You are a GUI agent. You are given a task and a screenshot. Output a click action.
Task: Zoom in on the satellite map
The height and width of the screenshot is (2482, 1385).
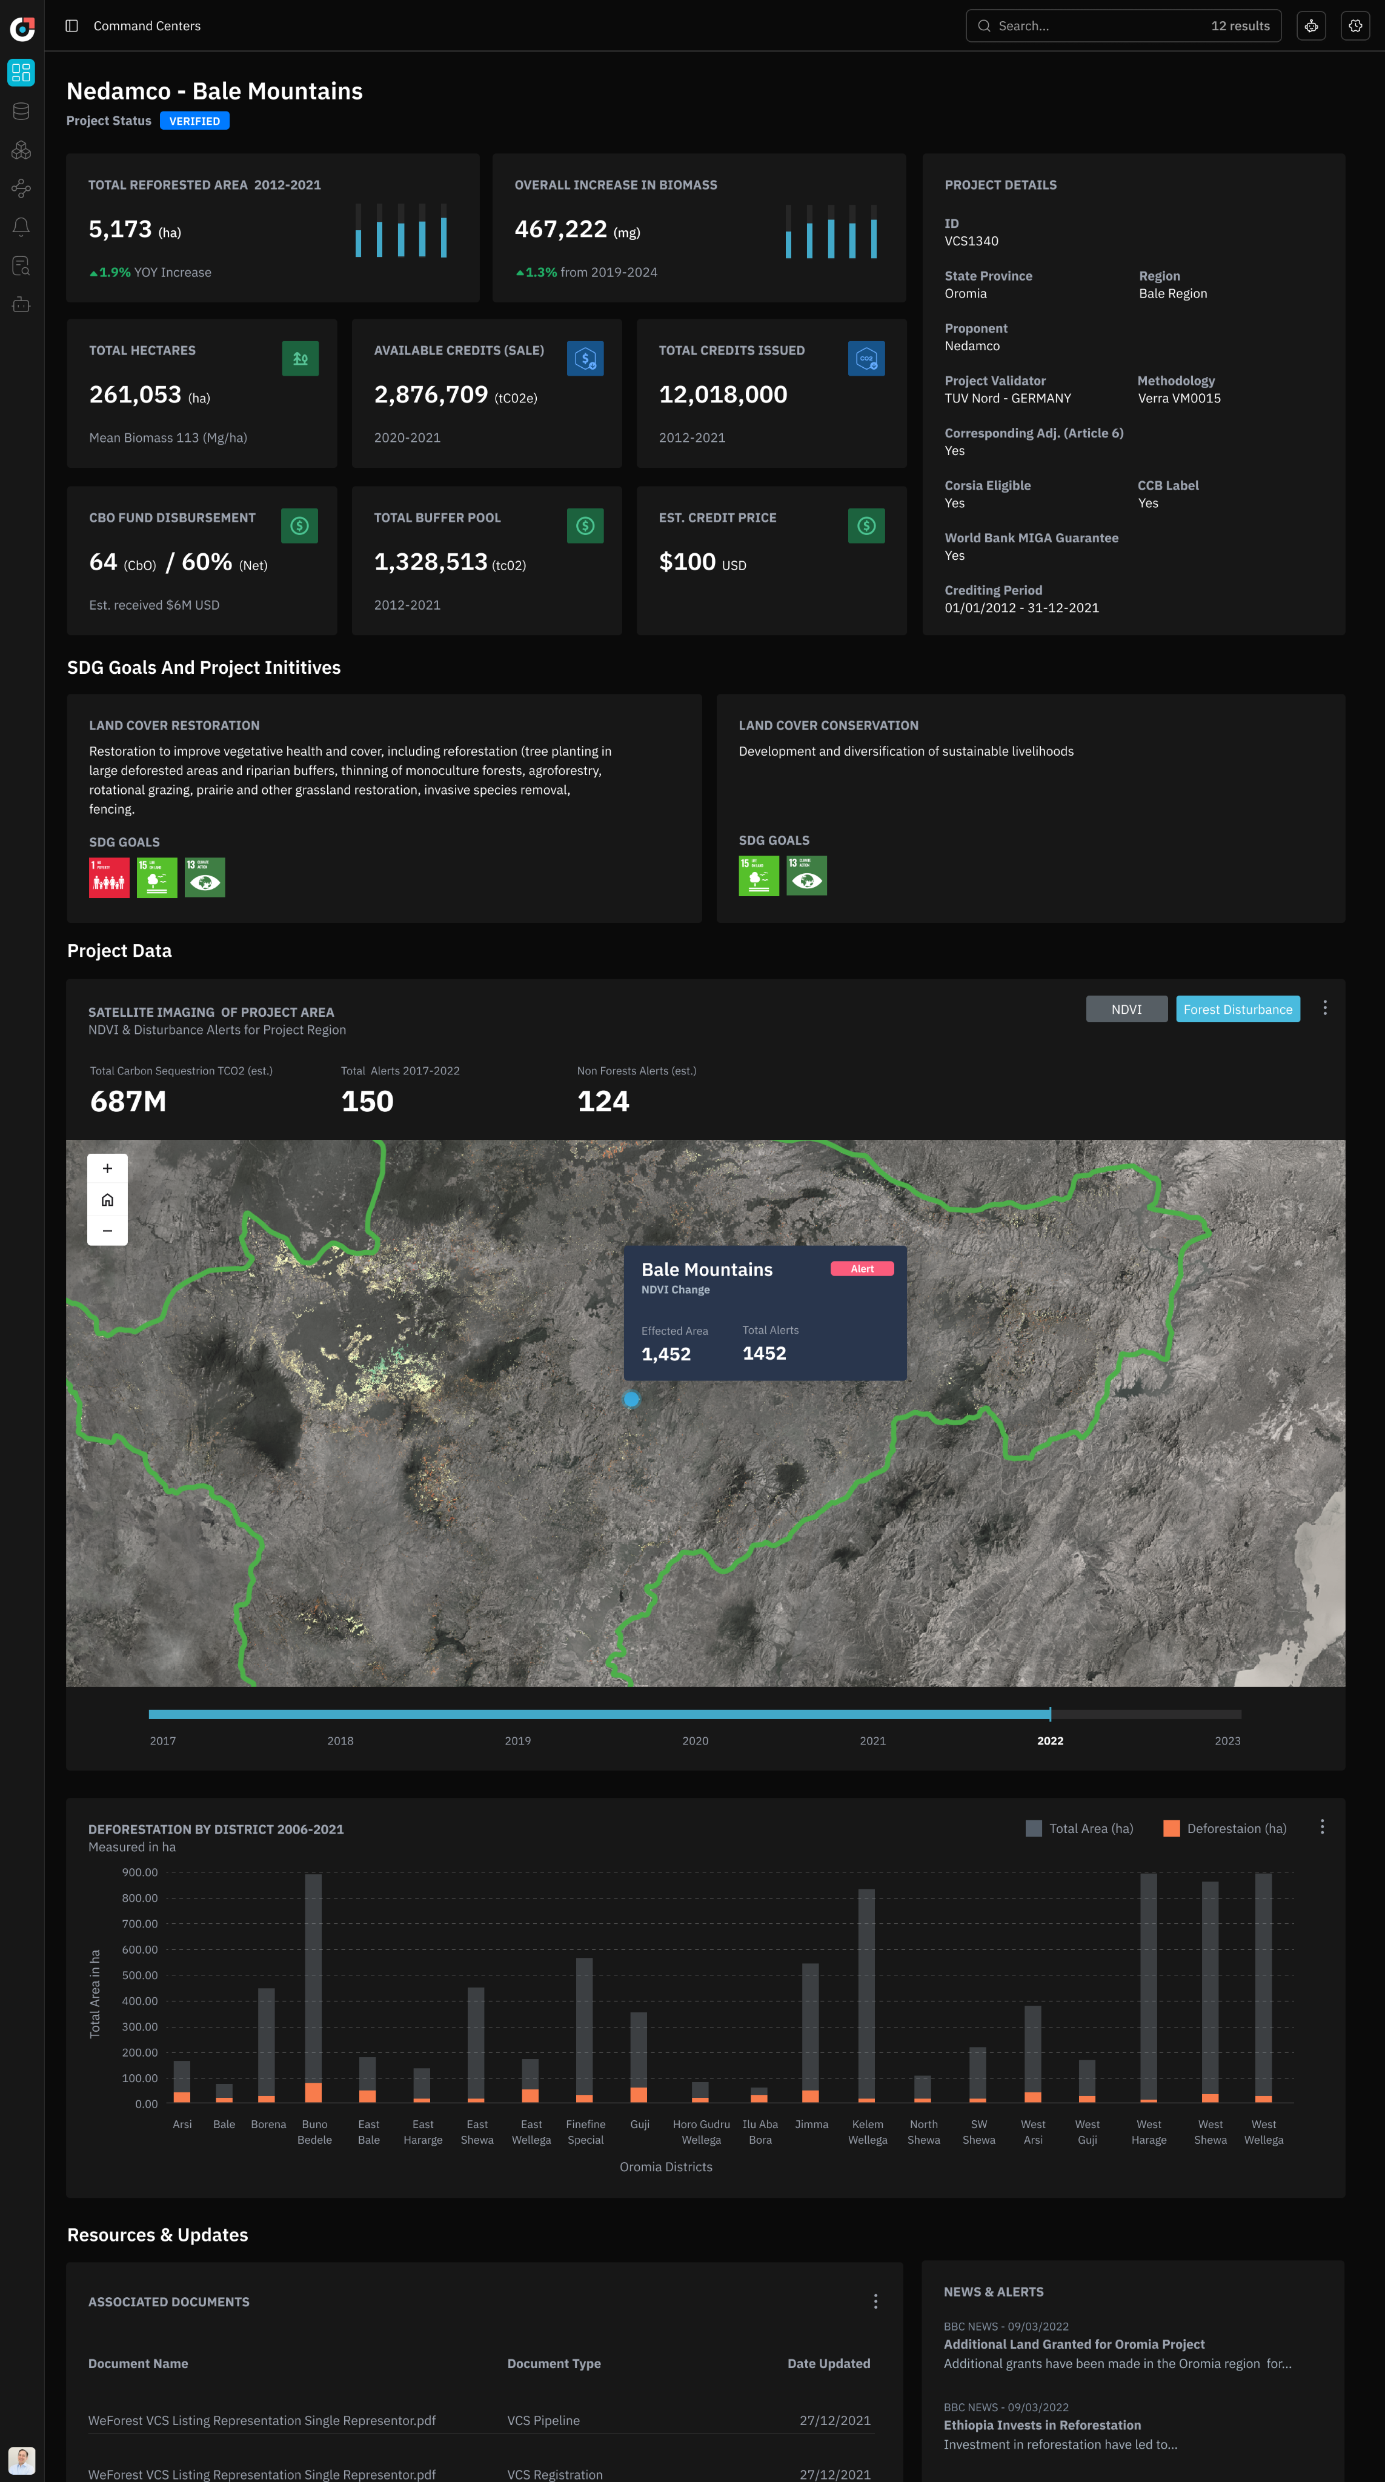[x=108, y=1169]
